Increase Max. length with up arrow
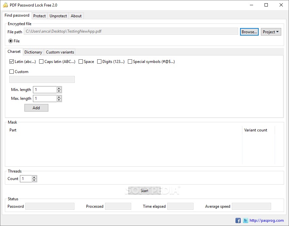289x226 pixels. (x=59, y=97)
